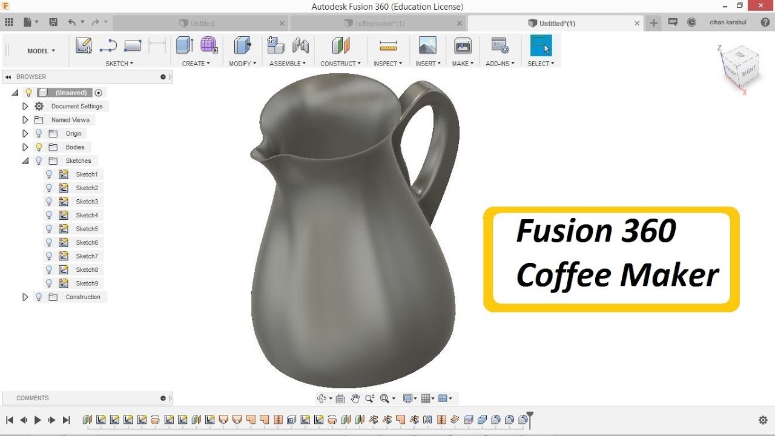Expand the Document Settings node
The image size is (775, 436).
coord(25,106)
